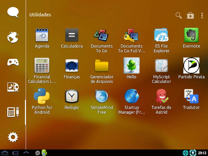Select the chat bubble category in sidebar

click(13, 12)
